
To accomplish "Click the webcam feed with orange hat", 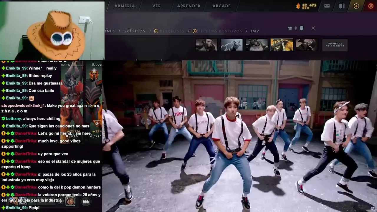I will (52, 31).
